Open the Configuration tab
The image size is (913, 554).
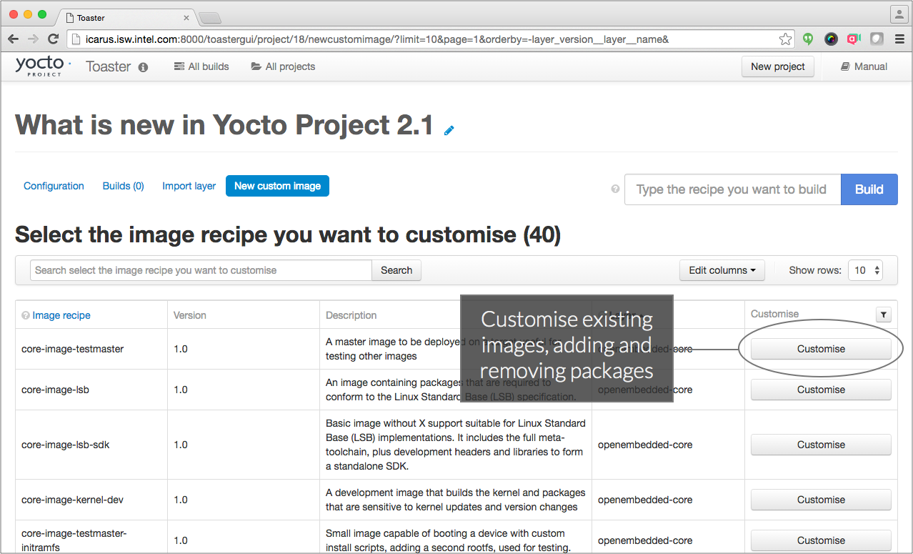coord(54,186)
